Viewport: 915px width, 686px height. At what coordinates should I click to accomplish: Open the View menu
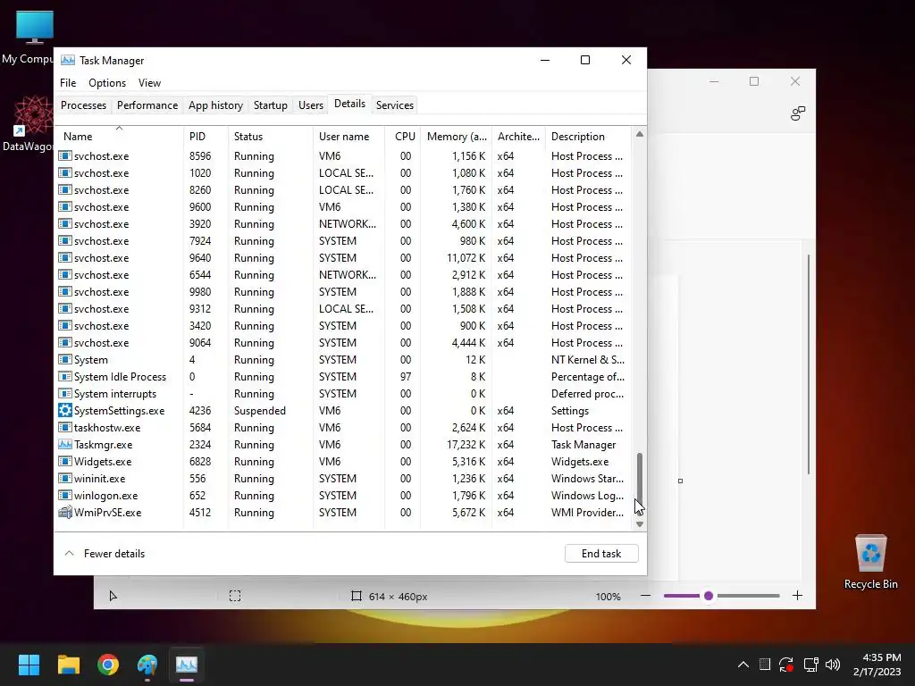pyautogui.click(x=149, y=83)
